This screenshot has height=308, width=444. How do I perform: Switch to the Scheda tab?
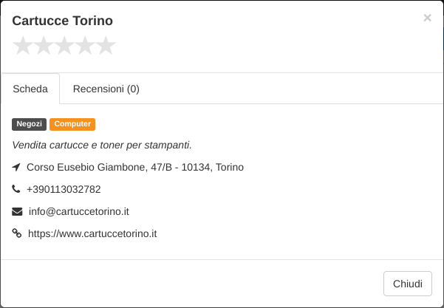pyautogui.click(x=30, y=89)
